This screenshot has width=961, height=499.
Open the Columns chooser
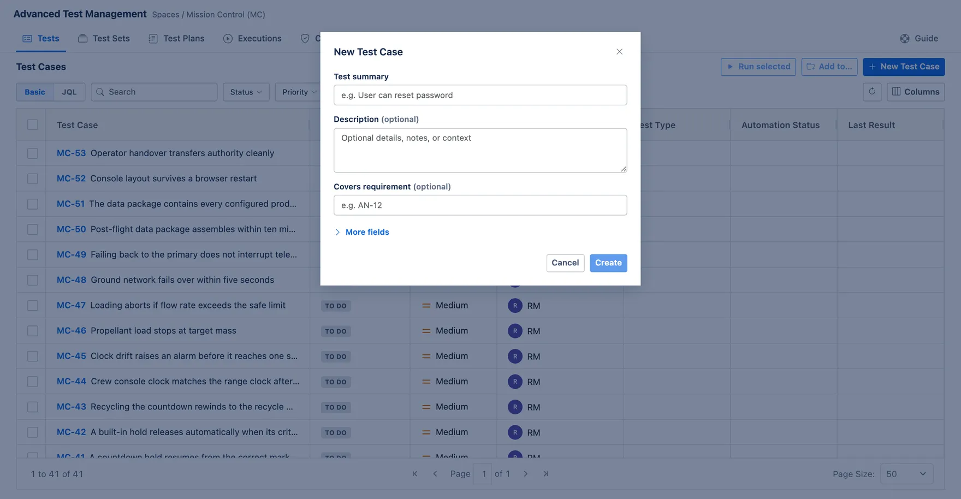916,92
